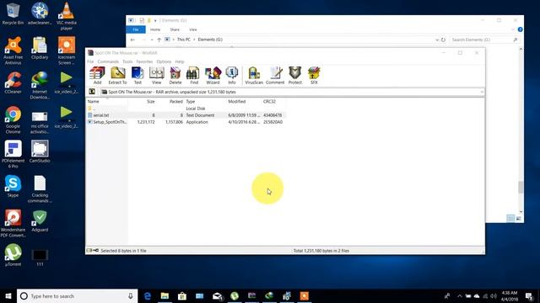Open the Microsoft Store taskbar icon

pos(182,295)
